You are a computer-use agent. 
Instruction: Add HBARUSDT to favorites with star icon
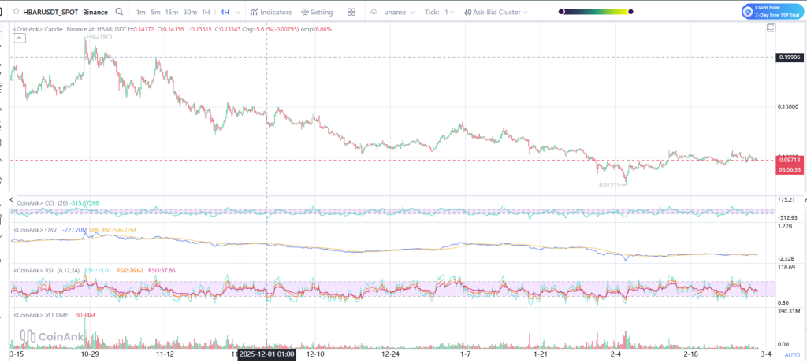click(16, 12)
